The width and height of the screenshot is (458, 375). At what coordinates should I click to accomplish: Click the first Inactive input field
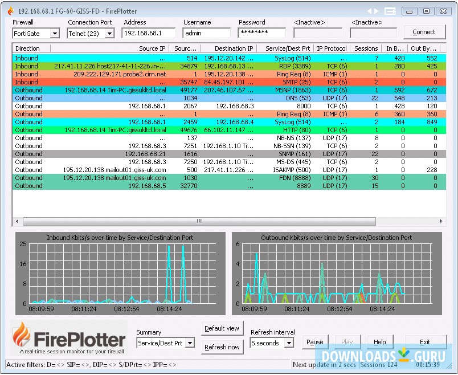pyautogui.click(x=318, y=33)
